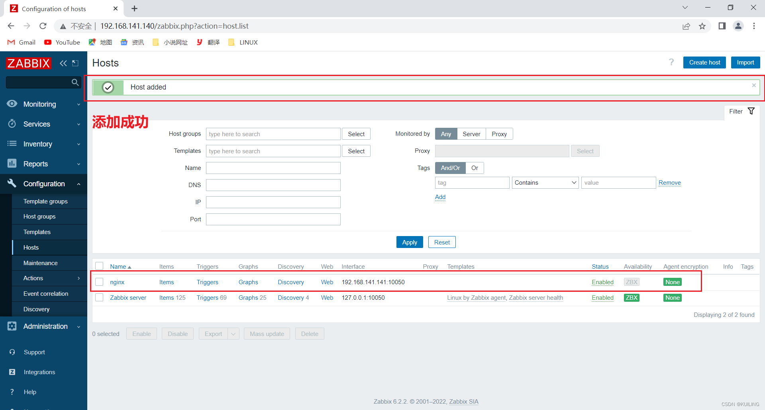Open Event correlation page
The width and height of the screenshot is (765, 410).
[x=50, y=294]
